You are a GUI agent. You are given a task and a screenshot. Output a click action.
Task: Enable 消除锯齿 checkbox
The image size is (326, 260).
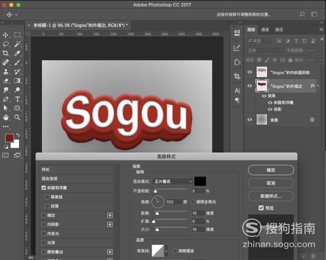tap(175, 251)
